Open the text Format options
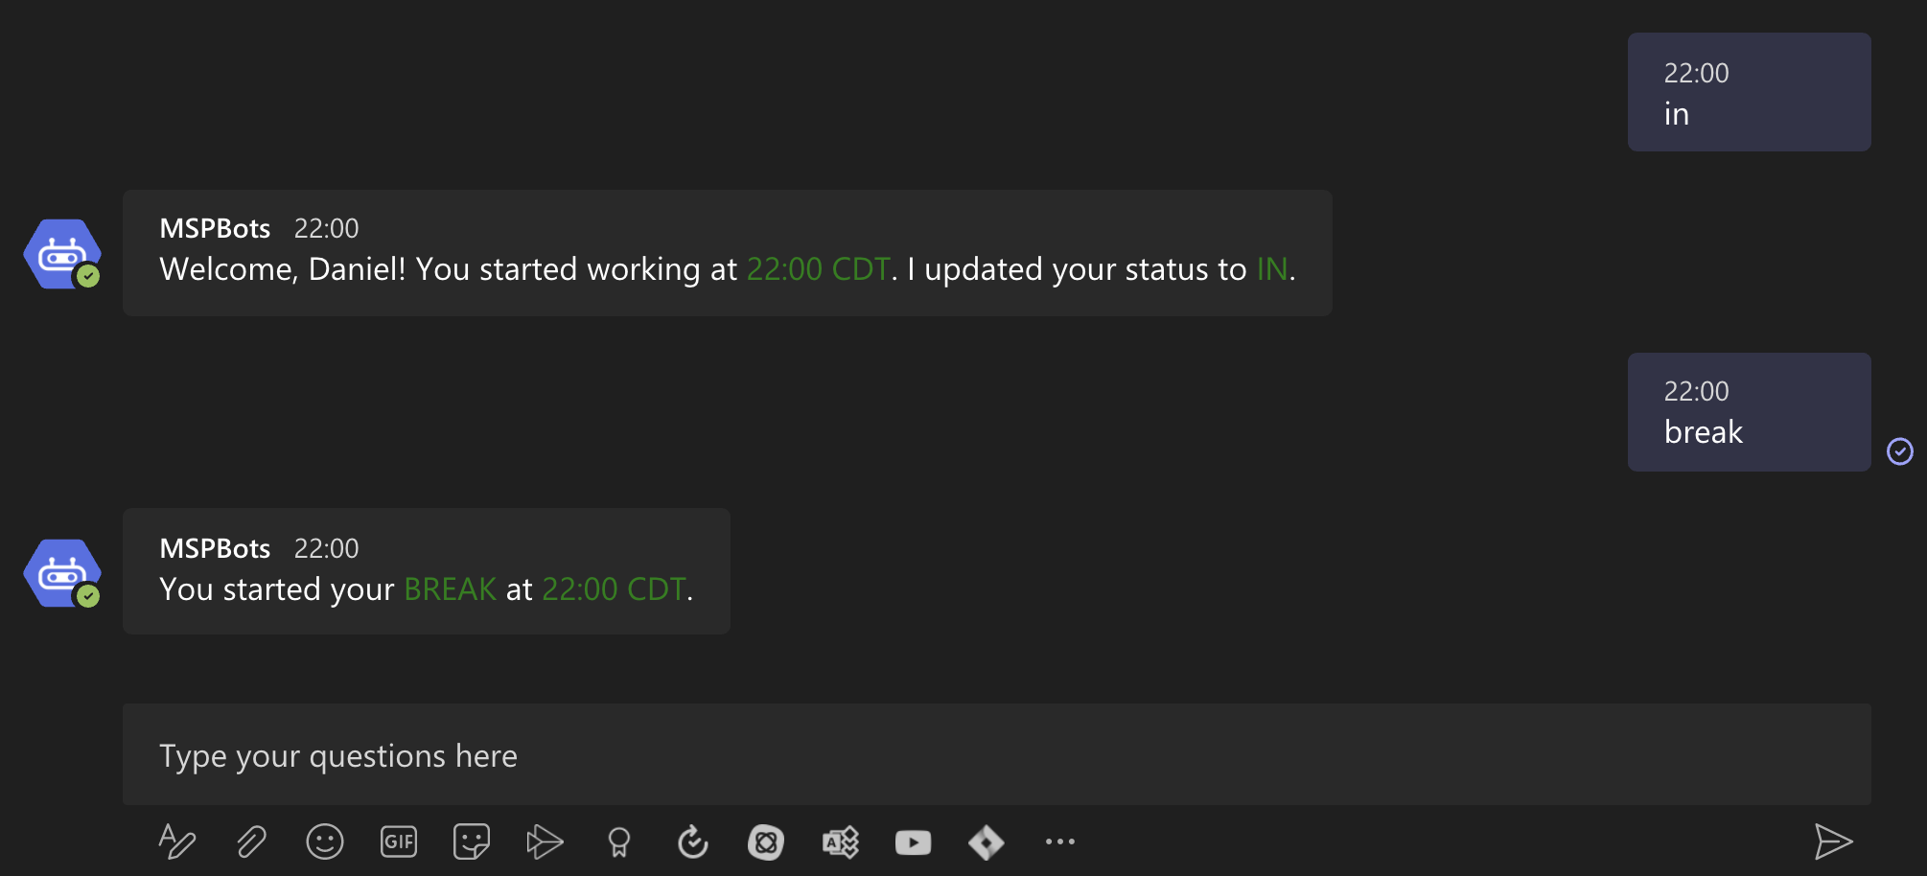Image resolution: width=1927 pixels, height=876 pixels. tap(177, 841)
